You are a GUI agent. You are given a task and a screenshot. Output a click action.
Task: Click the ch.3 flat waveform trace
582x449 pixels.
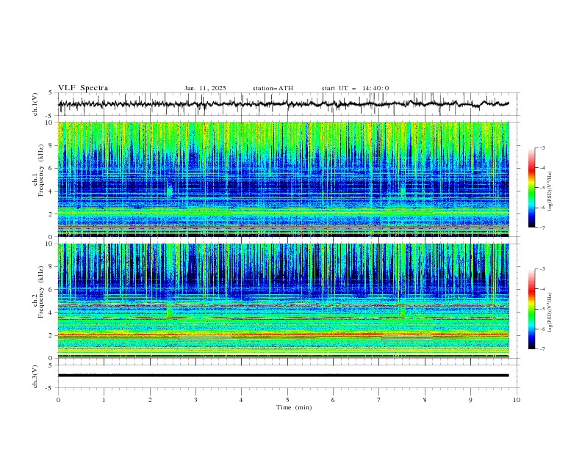click(x=283, y=376)
